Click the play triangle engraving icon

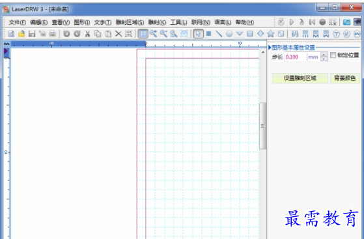292,22
